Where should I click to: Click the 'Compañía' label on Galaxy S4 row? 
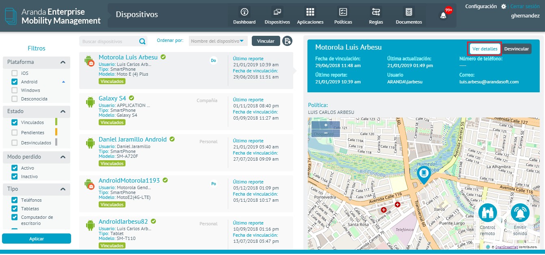(x=207, y=100)
